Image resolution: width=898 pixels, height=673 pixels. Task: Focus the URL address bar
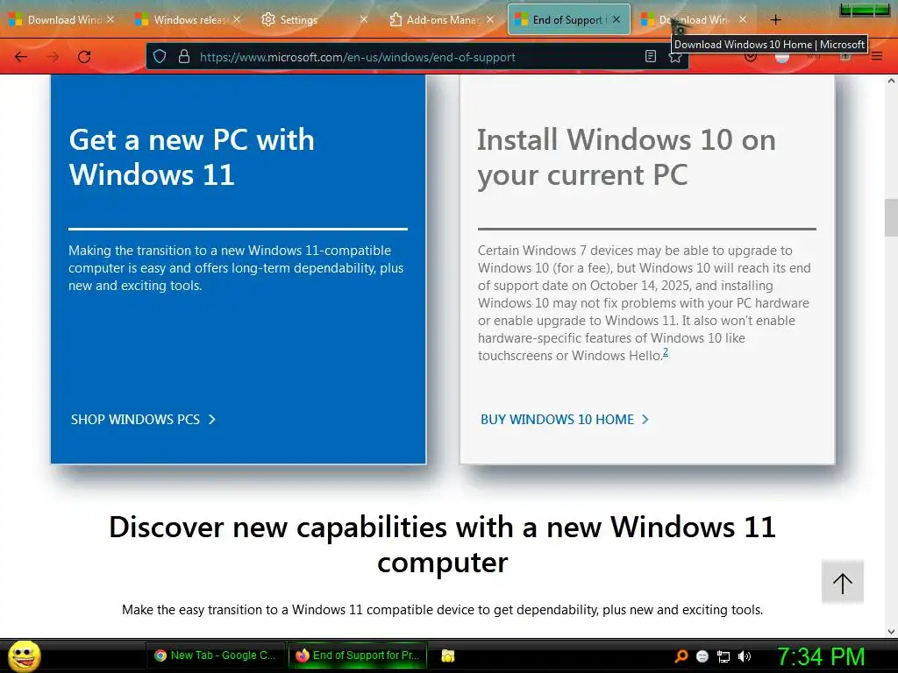(x=418, y=57)
